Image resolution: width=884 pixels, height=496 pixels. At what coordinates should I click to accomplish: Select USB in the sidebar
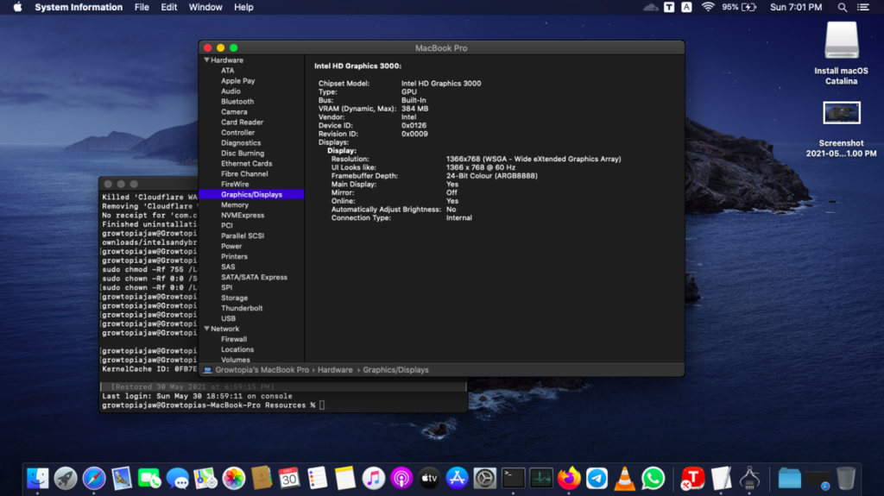click(228, 318)
